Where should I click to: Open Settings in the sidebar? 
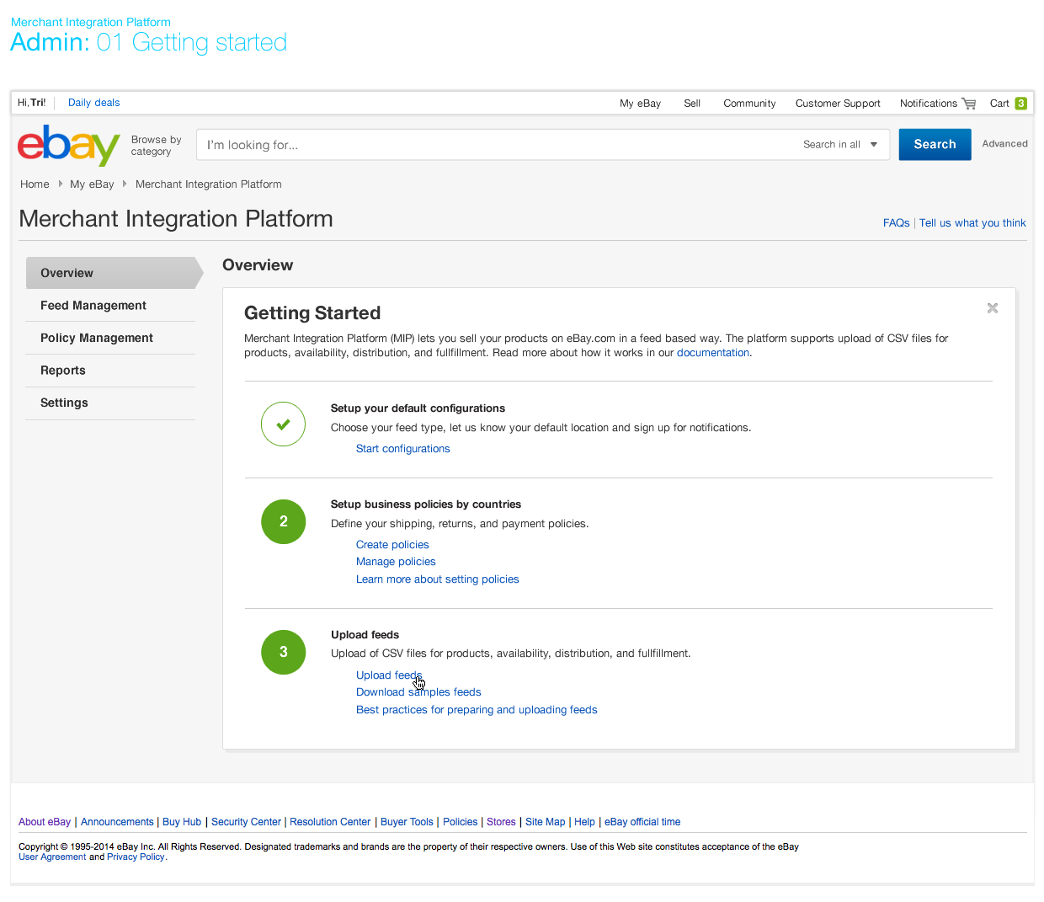(64, 403)
